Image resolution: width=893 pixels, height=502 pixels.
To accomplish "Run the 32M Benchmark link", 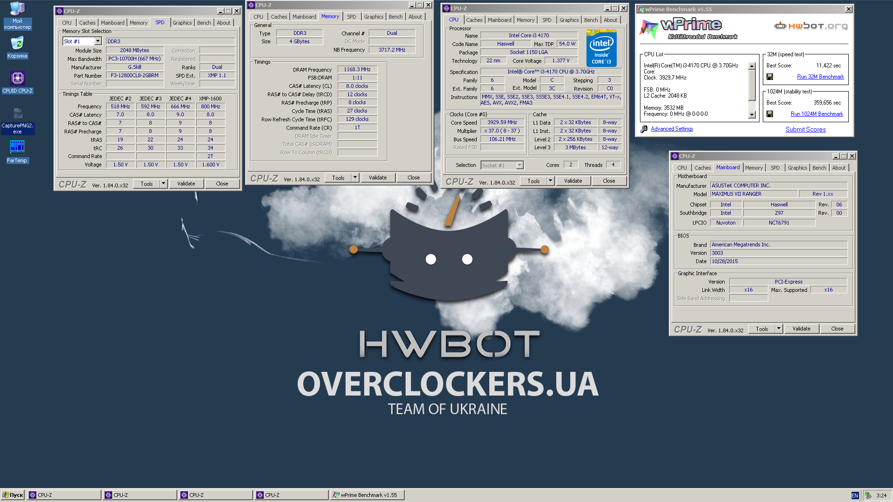I will [820, 77].
